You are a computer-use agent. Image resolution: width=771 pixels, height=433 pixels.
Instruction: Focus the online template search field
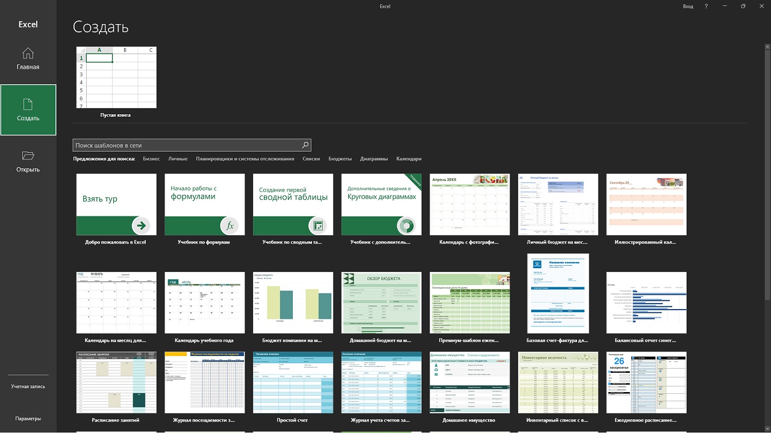click(187, 145)
